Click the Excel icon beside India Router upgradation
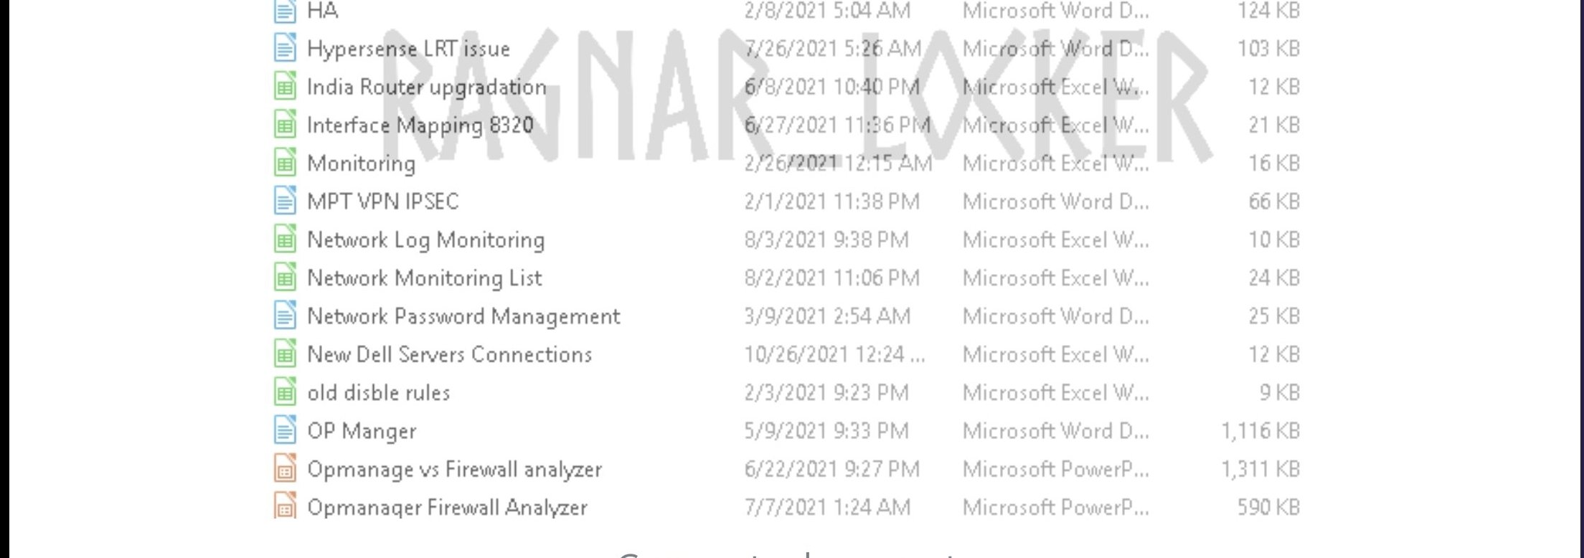 285,87
